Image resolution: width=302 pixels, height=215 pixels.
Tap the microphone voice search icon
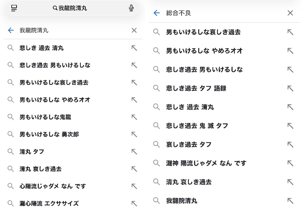click(131, 8)
